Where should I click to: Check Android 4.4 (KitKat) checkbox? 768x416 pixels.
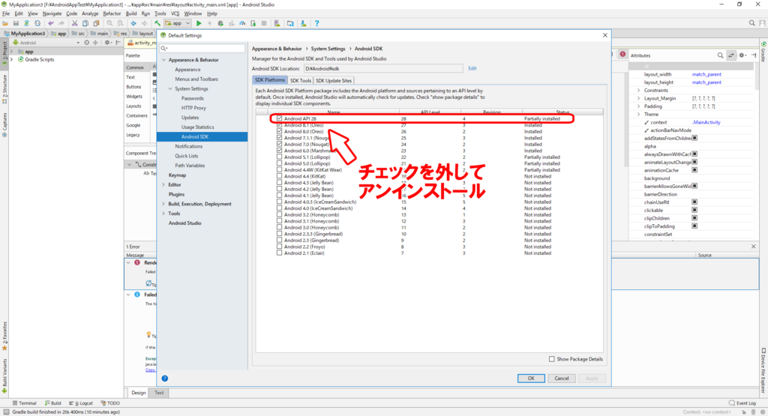(279, 176)
